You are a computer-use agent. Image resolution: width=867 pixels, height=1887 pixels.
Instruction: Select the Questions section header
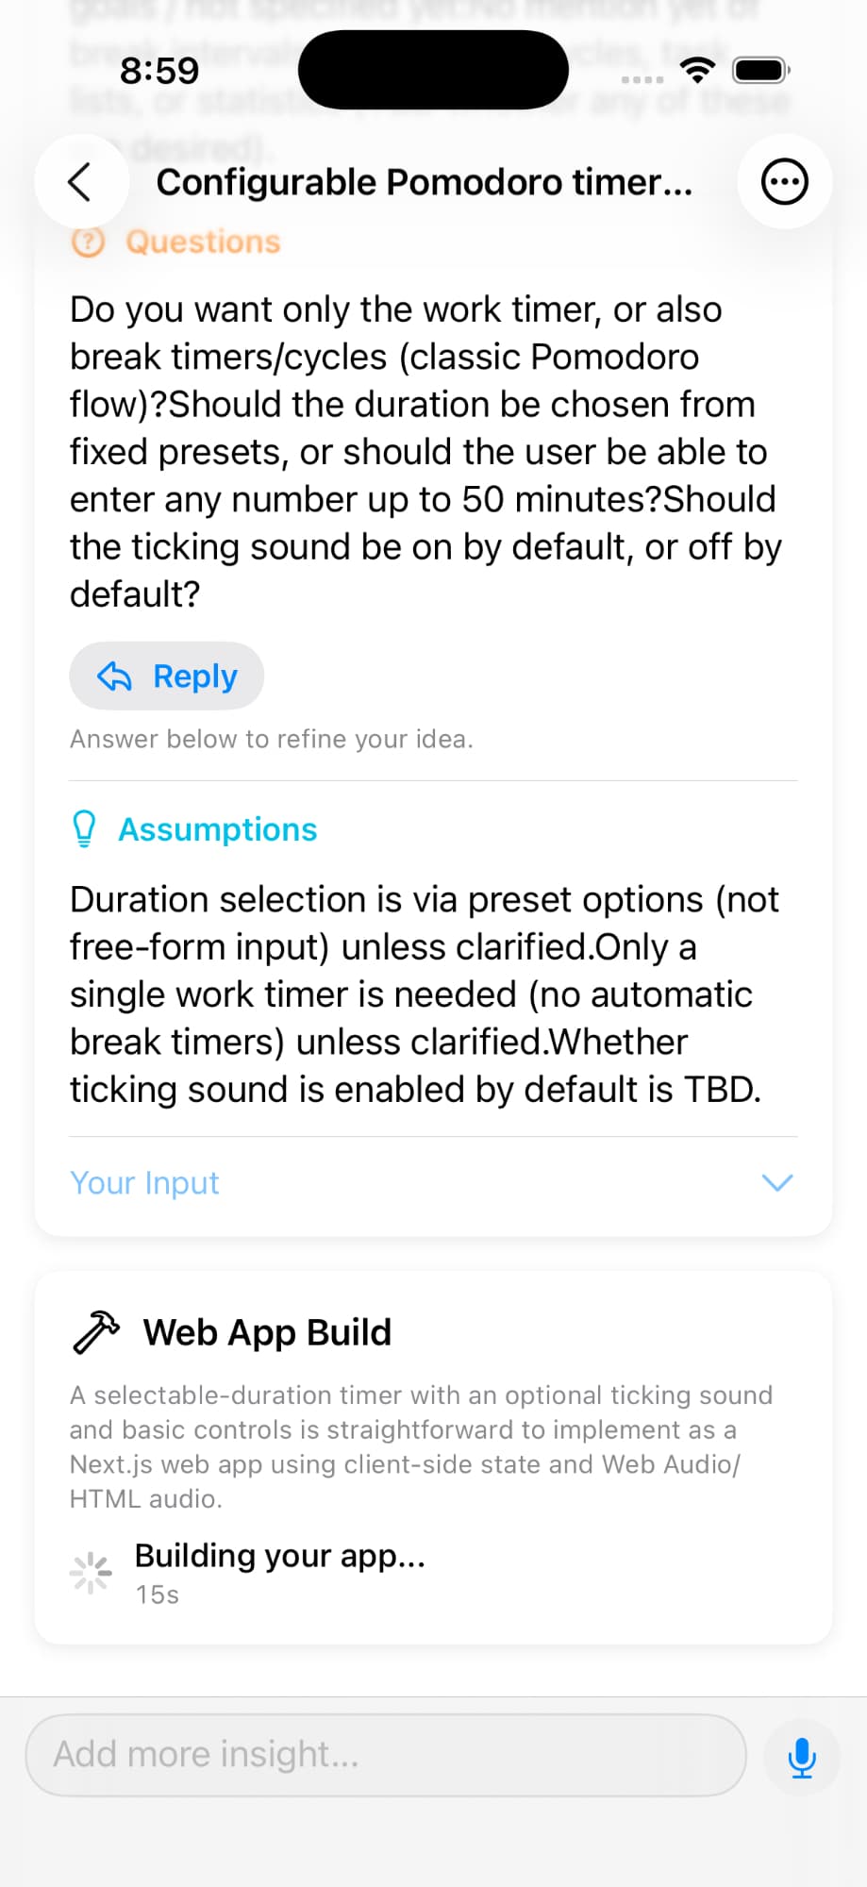(x=203, y=242)
